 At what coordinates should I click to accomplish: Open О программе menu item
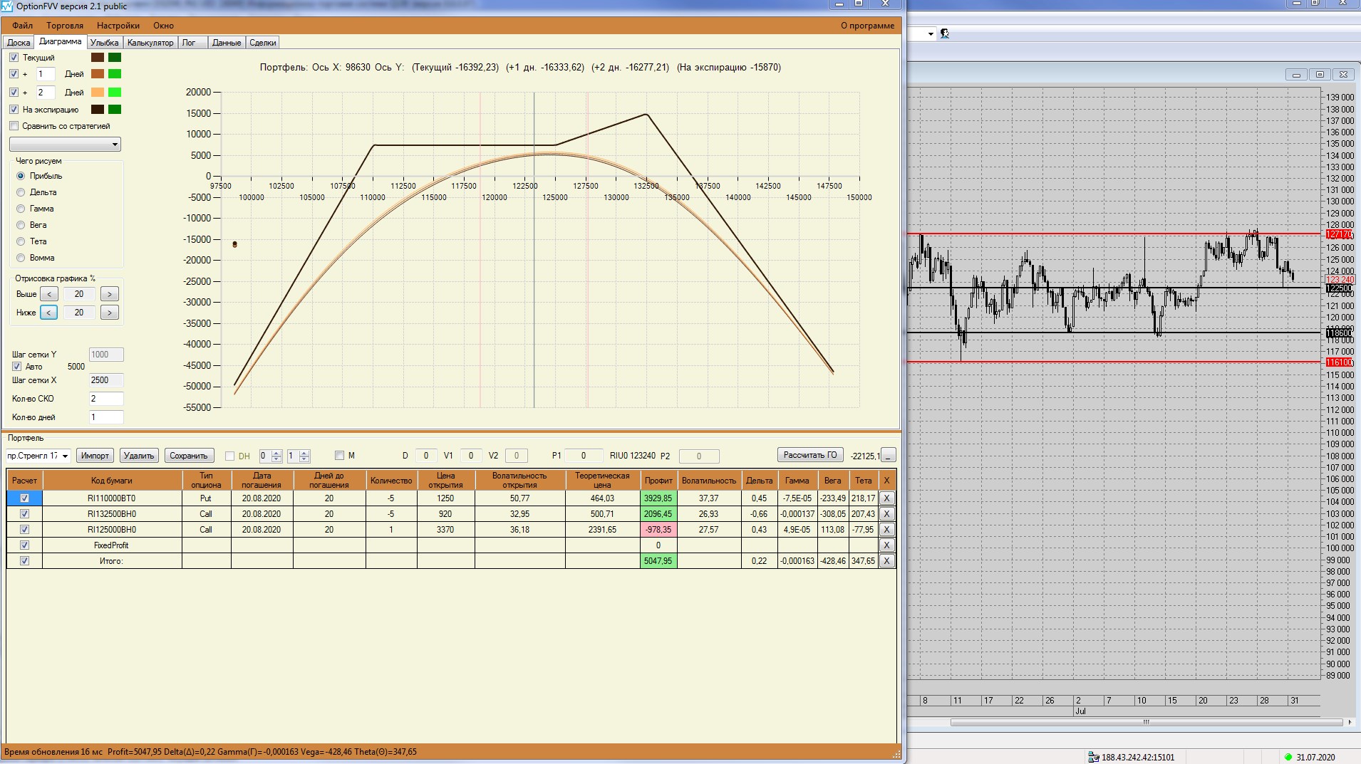click(x=867, y=26)
